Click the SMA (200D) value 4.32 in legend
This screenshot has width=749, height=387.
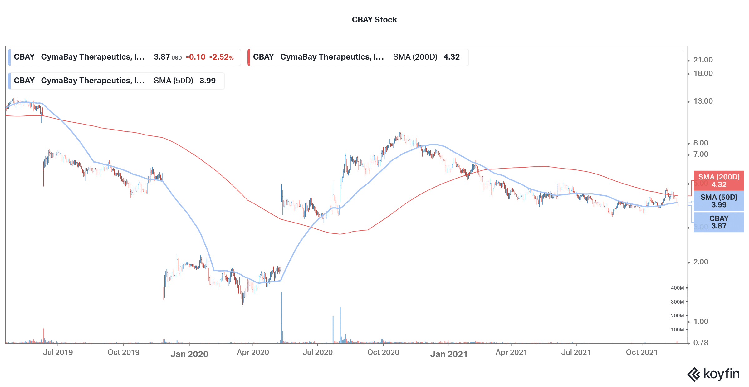pos(452,57)
